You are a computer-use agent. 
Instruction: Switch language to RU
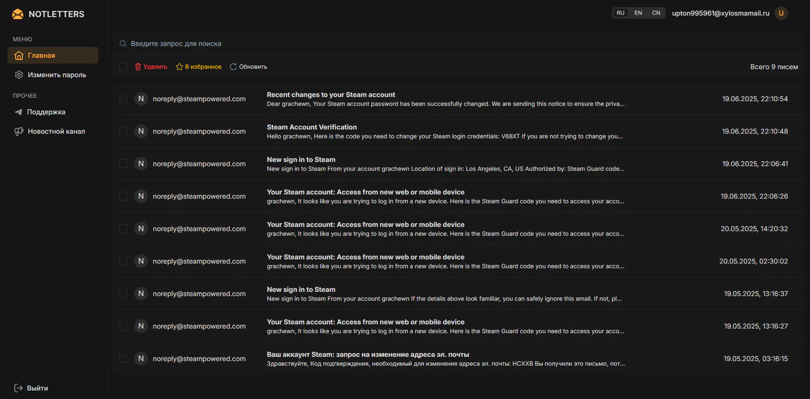(x=620, y=13)
